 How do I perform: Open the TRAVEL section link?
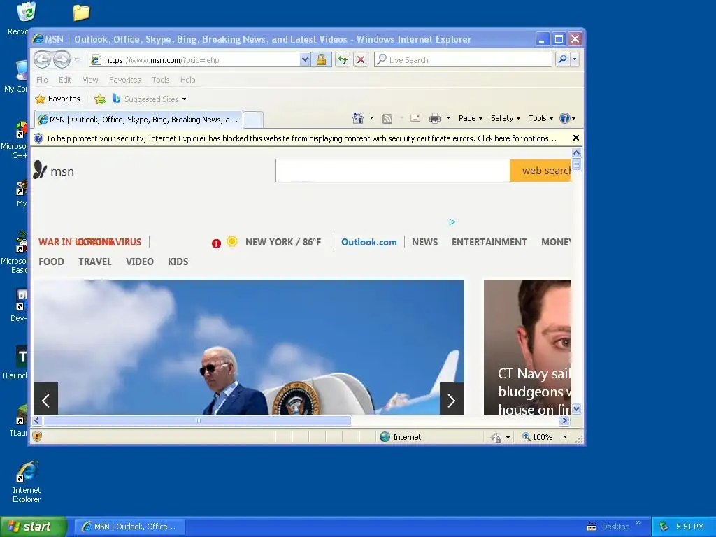(95, 262)
